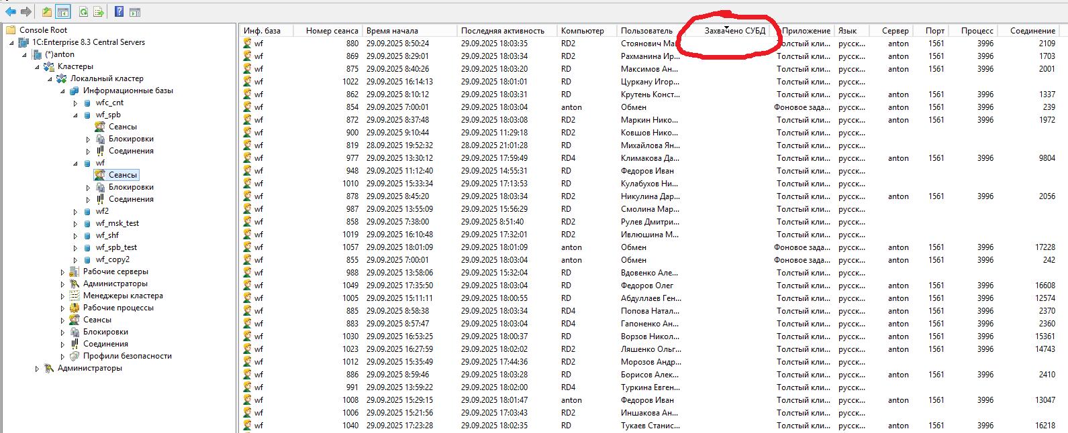Toggle Show/Hide Console Tree toolbar button
Viewport: 1068px width, 433px height.
point(62,11)
